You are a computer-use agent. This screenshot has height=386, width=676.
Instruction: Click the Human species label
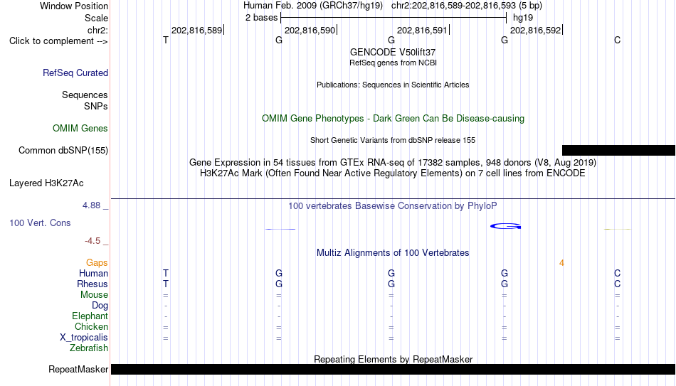[x=93, y=274]
